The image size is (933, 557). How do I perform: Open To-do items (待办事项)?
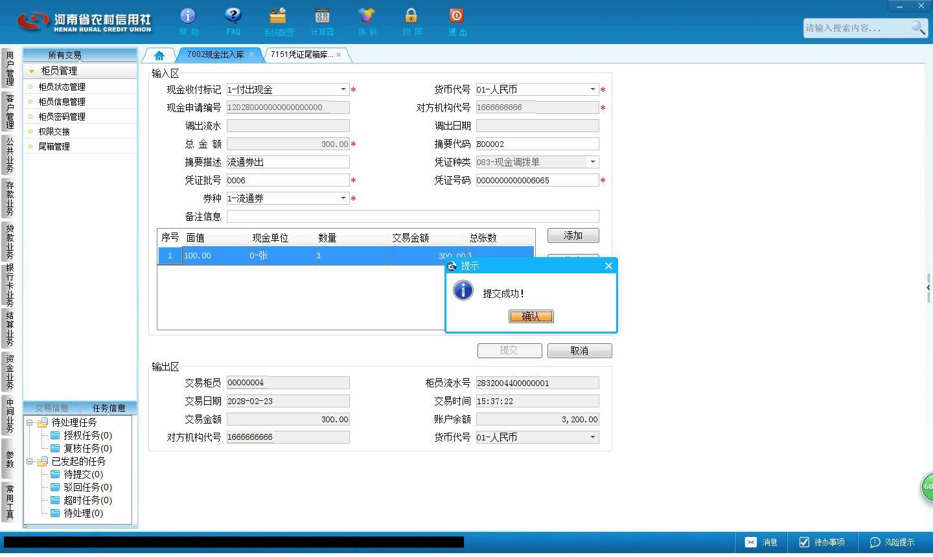822,542
